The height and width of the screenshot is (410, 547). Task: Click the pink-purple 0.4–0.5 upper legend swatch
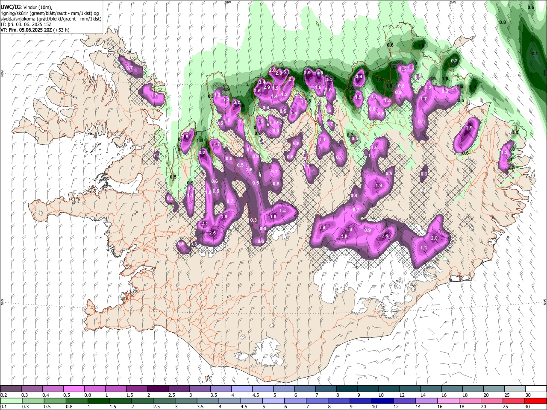[x=53, y=389]
